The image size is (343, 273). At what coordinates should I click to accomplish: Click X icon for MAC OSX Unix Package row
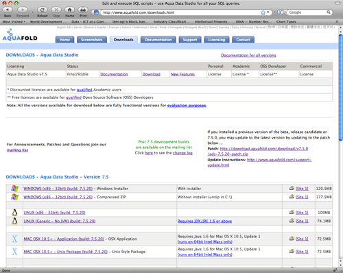point(14,252)
